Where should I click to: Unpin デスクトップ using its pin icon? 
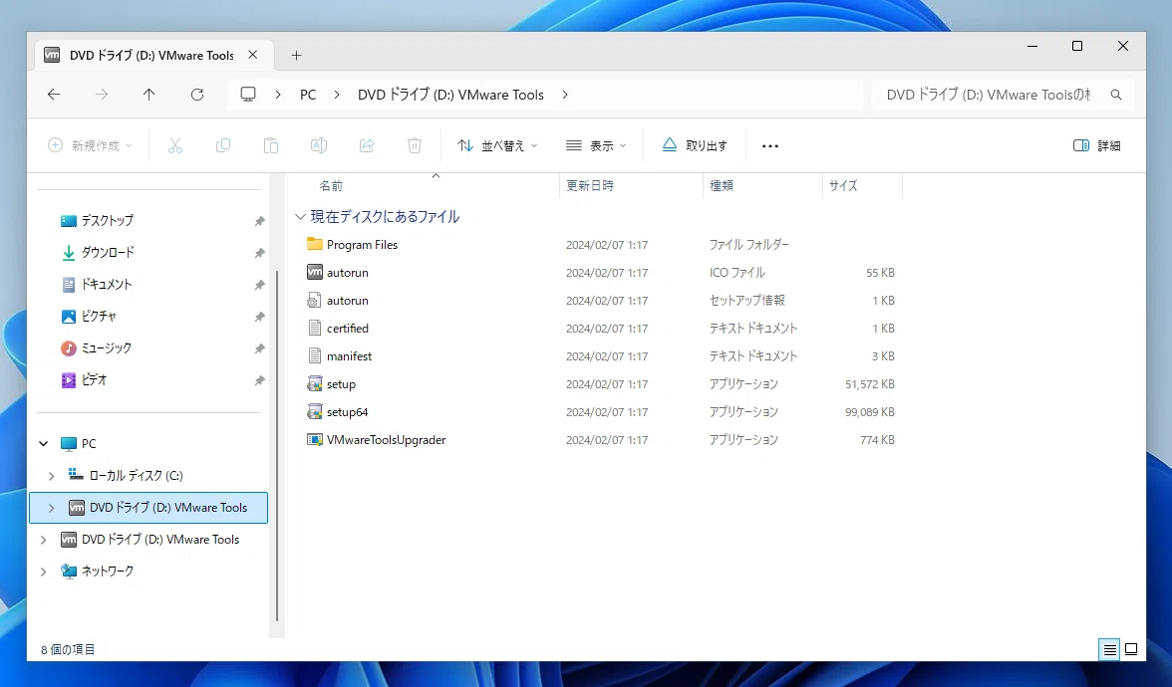(259, 221)
